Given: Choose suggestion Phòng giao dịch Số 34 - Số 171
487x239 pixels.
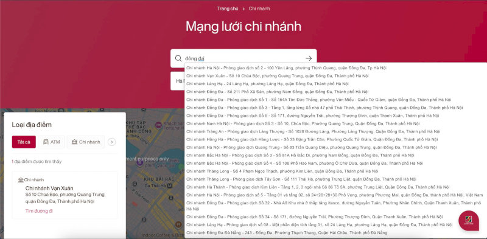Looking at the screenshot, I should (315, 217).
